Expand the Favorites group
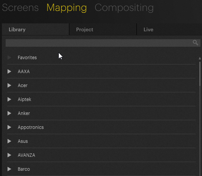 click(9, 57)
